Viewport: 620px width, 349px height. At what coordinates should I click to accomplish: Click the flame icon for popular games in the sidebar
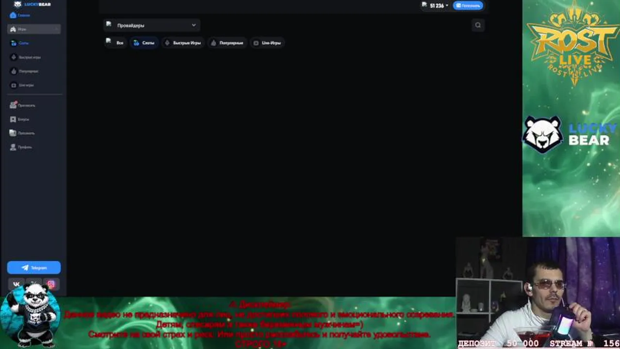point(14,71)
